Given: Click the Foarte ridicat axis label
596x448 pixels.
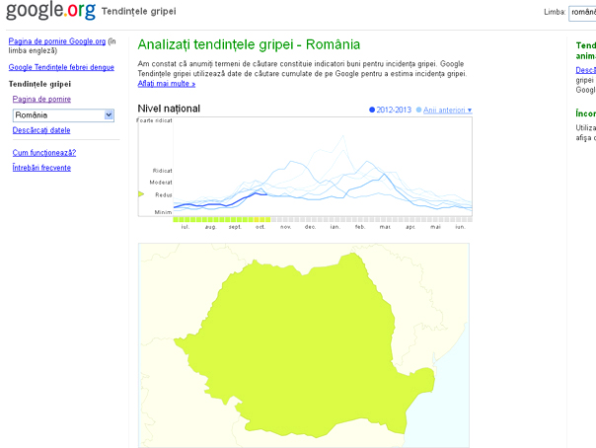Looking at the screenshot, I should [x=154, y=120].
